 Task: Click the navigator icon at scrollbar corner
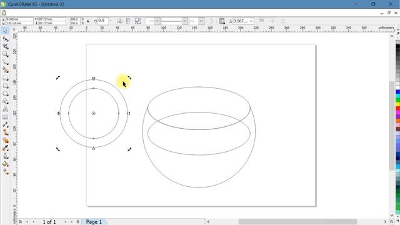pos(392,222)
